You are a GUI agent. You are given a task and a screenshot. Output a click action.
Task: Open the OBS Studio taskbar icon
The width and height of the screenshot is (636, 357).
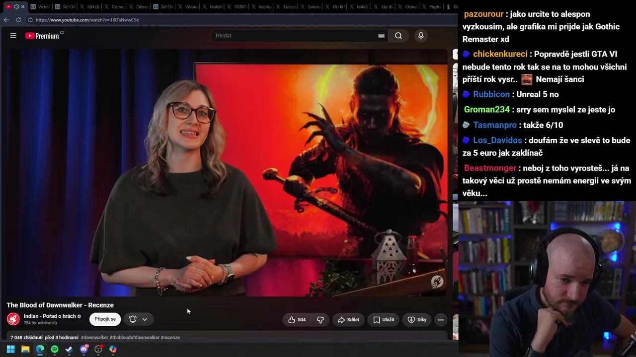98,349
